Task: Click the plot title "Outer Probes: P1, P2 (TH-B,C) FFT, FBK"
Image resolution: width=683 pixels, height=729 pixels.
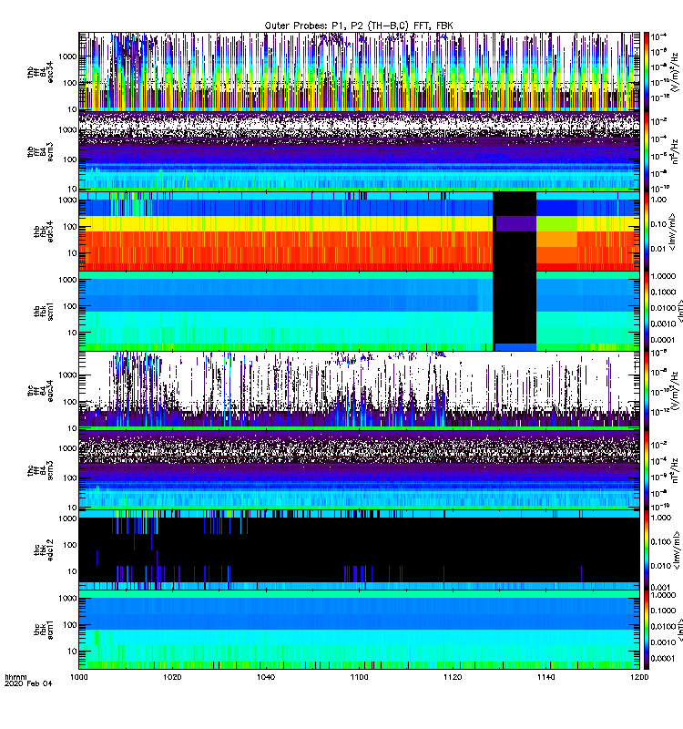Action: point(359,26)
